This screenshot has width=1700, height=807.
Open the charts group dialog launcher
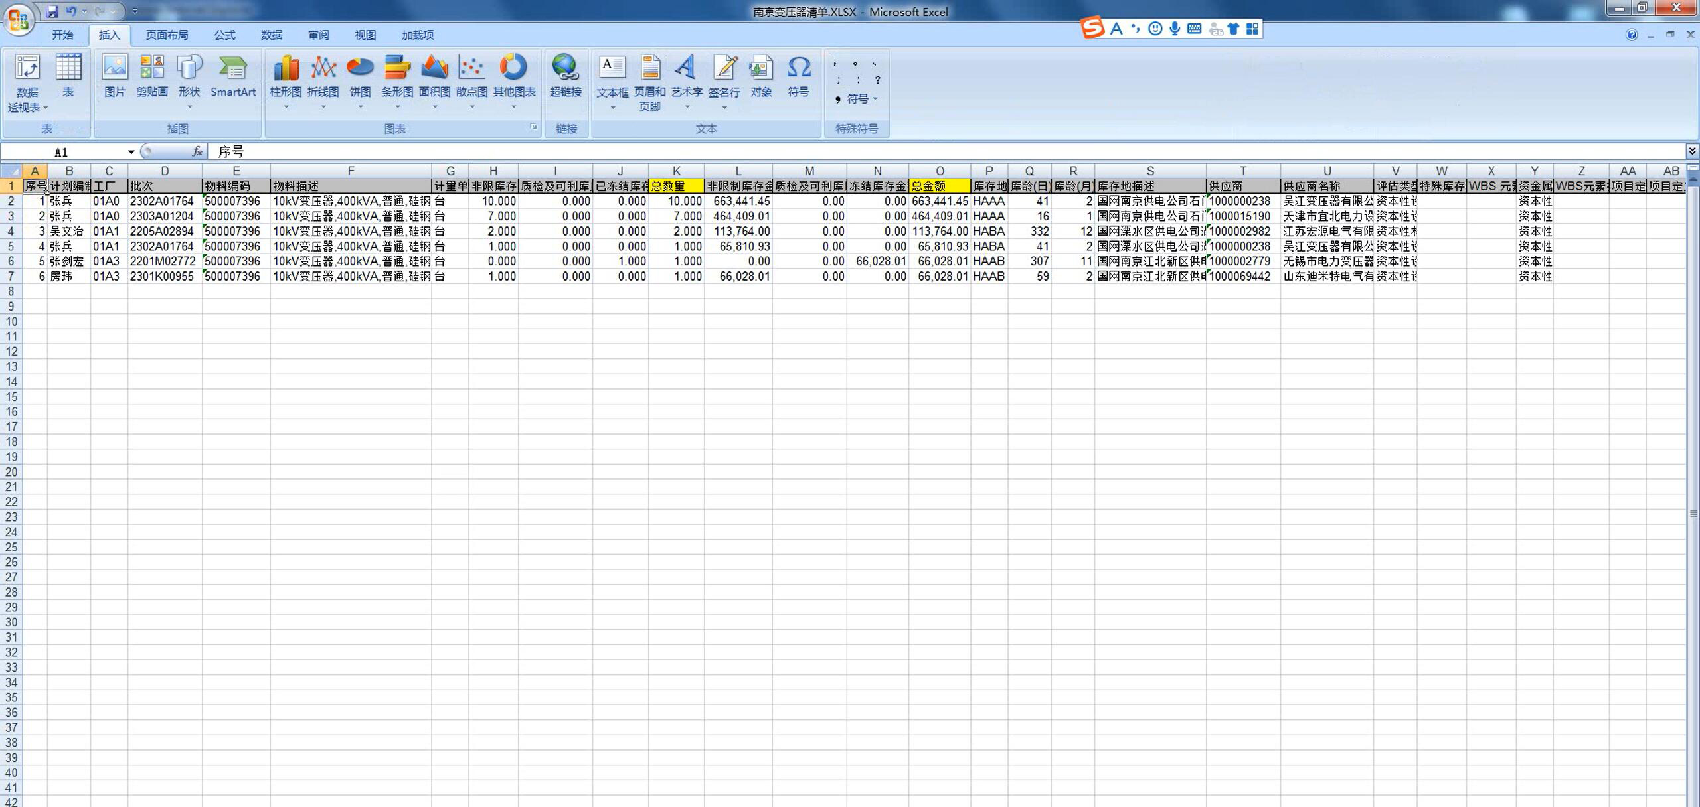[533, 127]
